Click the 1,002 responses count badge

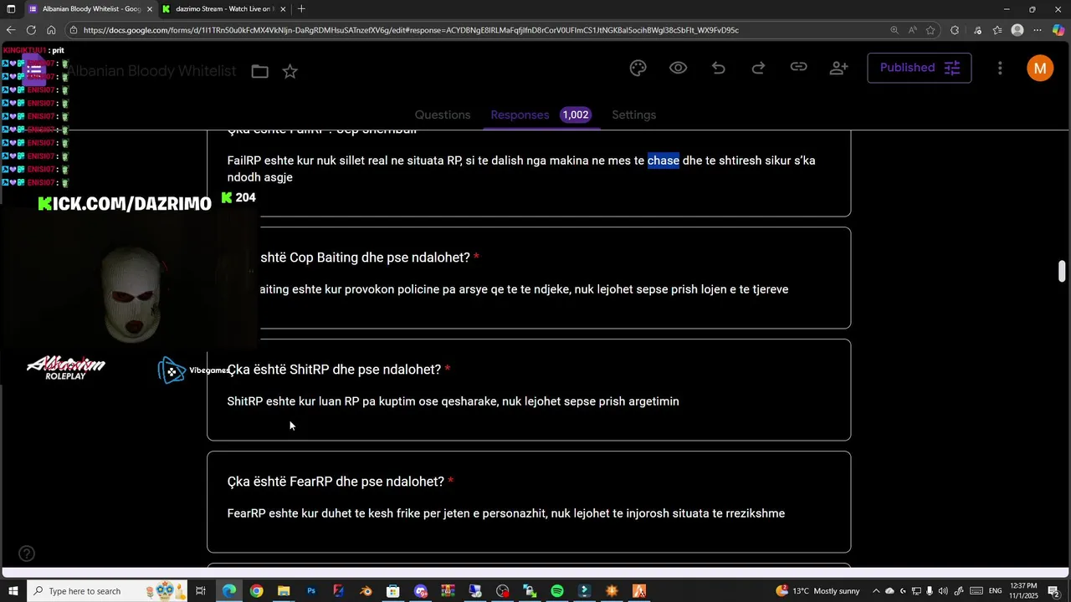coord(576,115)
